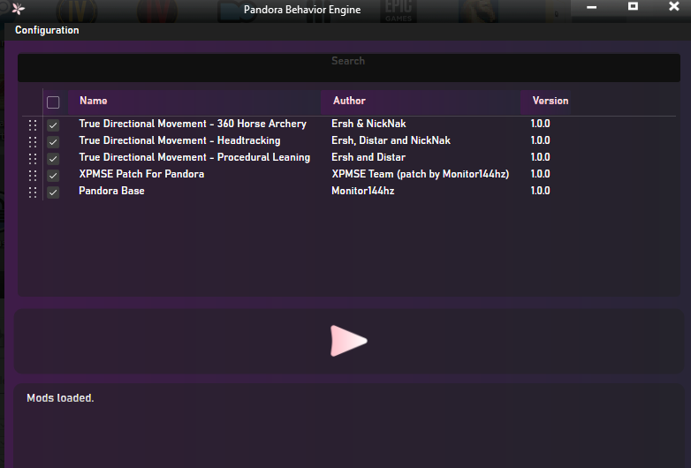Click the Mods loaded. log message
Image resolution: width=691 pixels, height=468 pixels.
tap(60, 398)
